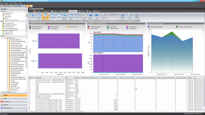The width and height of the screenshot is (205, 115).
Task: Sort by the Status column header
Action: click(190, 78)
